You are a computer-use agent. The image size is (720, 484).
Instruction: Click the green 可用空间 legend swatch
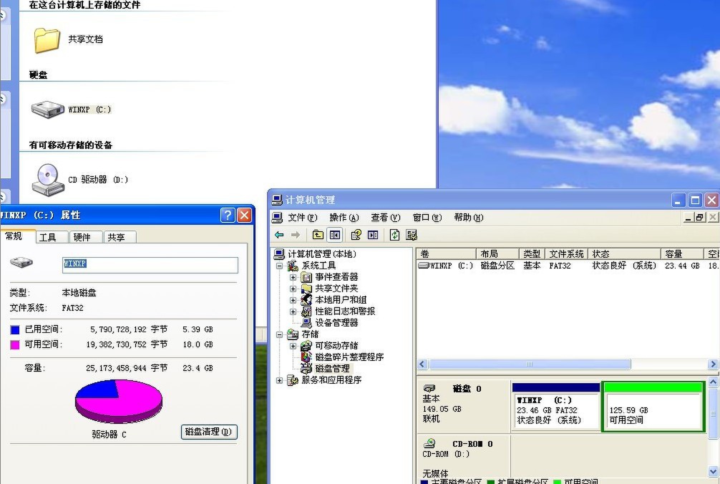[557, 481]
